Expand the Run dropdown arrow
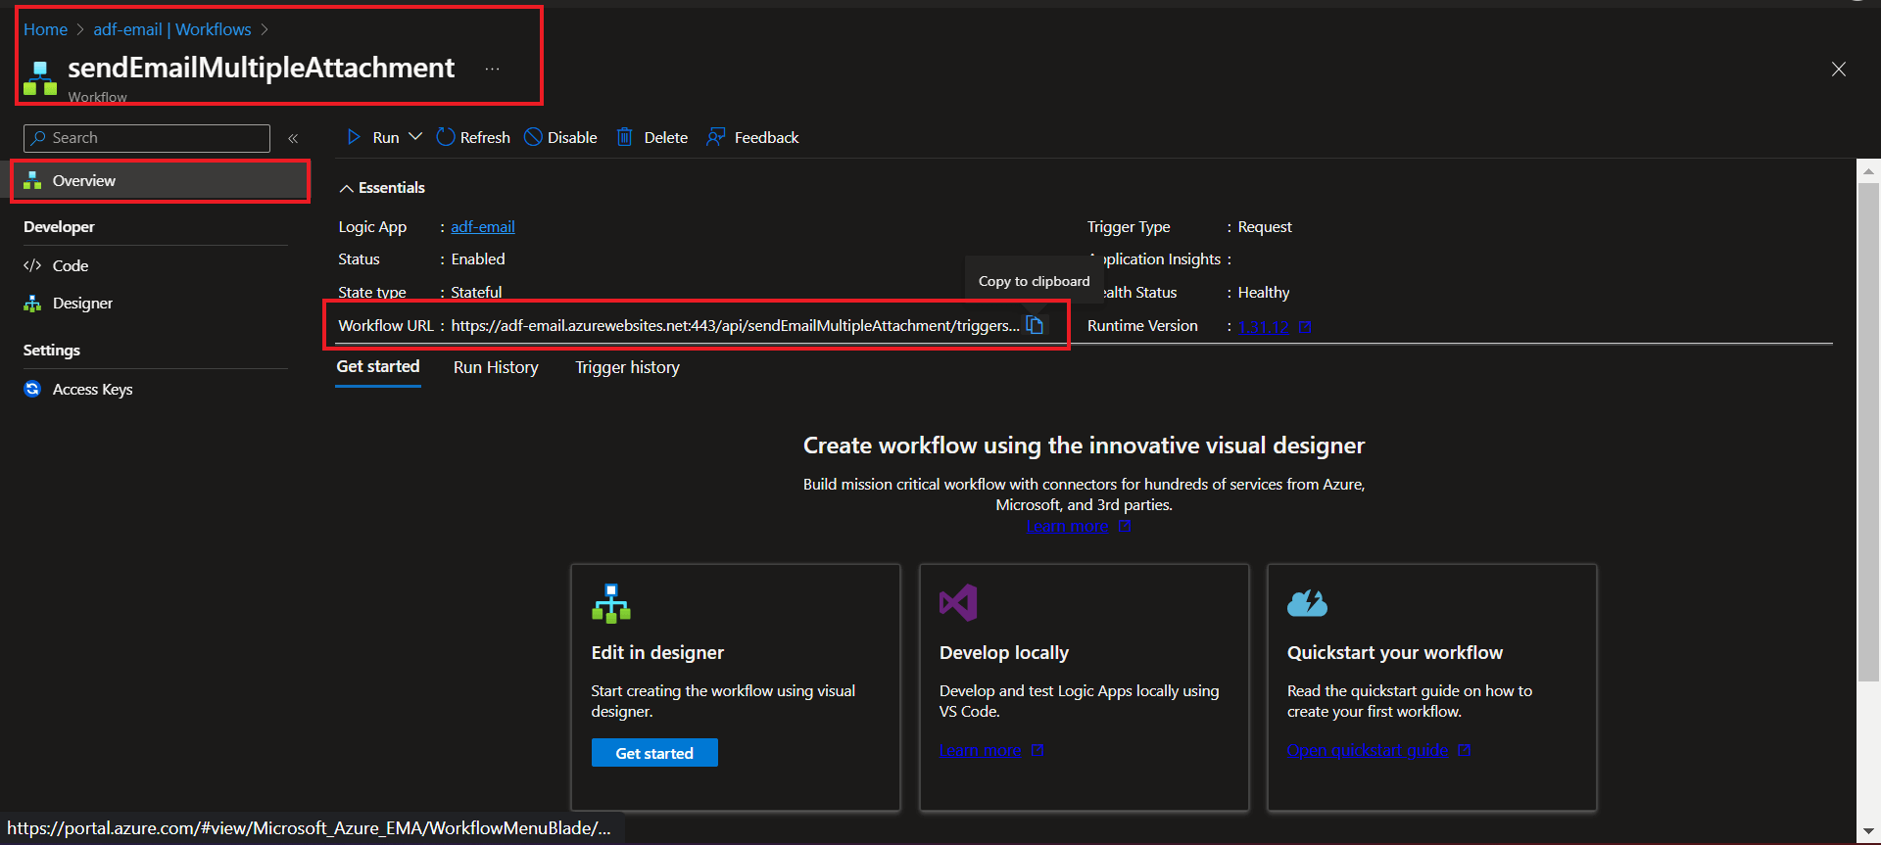The height and width of the screenshot is (845, 1881). 415,137
